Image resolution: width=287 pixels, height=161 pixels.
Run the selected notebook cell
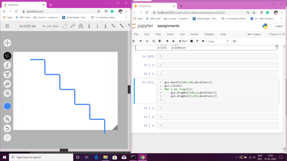(x=183, y=41)
